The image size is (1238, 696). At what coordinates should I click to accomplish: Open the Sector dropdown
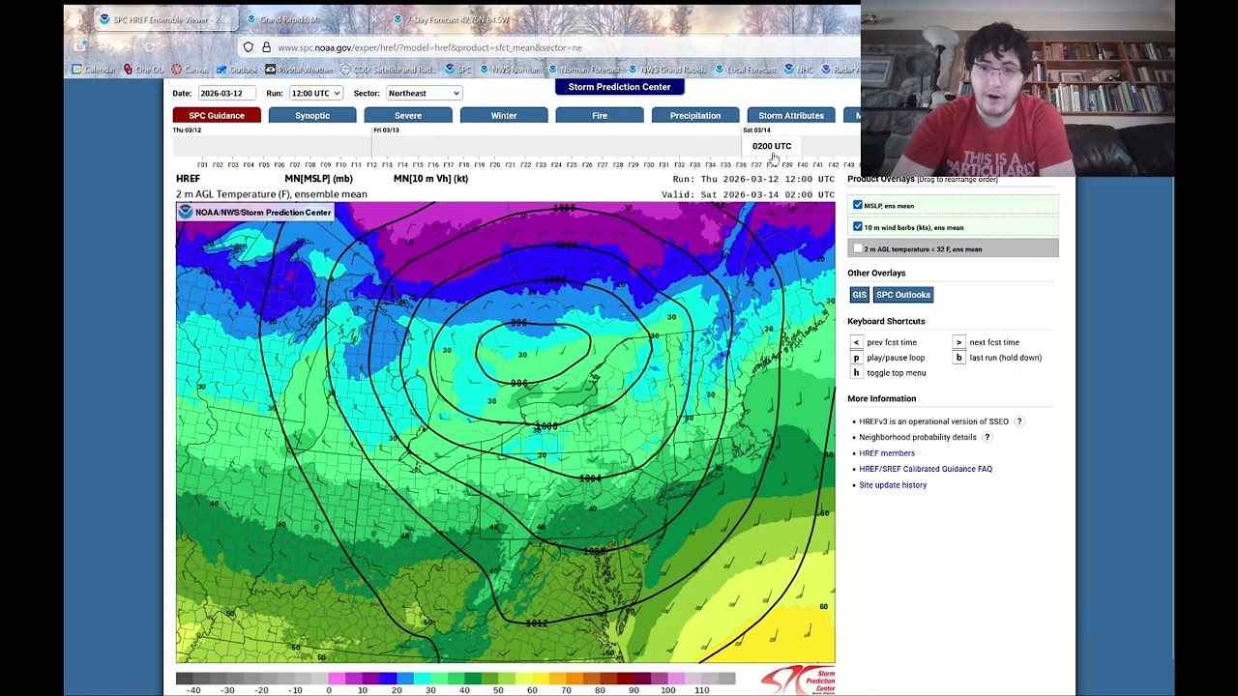[424, 93]
